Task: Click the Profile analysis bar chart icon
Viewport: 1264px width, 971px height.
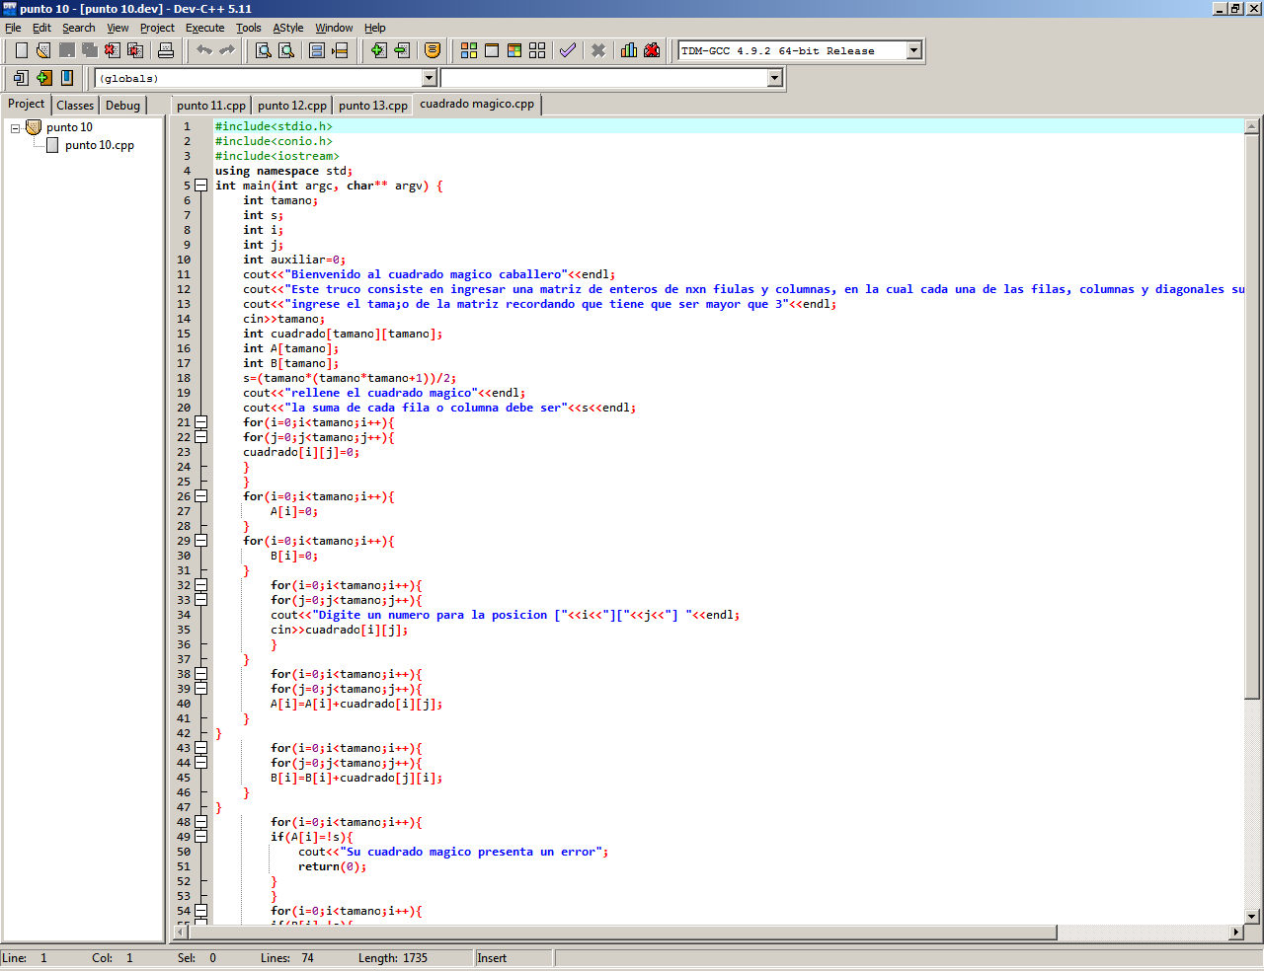Action: (x=629, y=50)
